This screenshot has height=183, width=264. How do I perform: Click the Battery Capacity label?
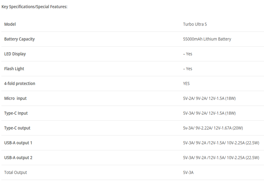pyautogui.click(x=20, y=39)
